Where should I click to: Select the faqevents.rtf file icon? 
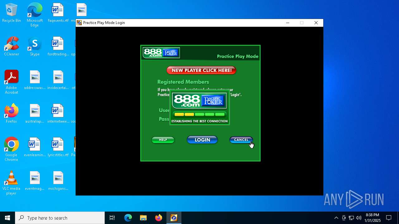tap(58, 13)
